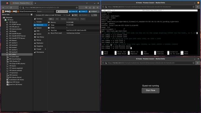The width and height of the screenshot is (201, 113).
Task: Open the Permissions section
Action: pyautogui.click(x=40, y=52)
